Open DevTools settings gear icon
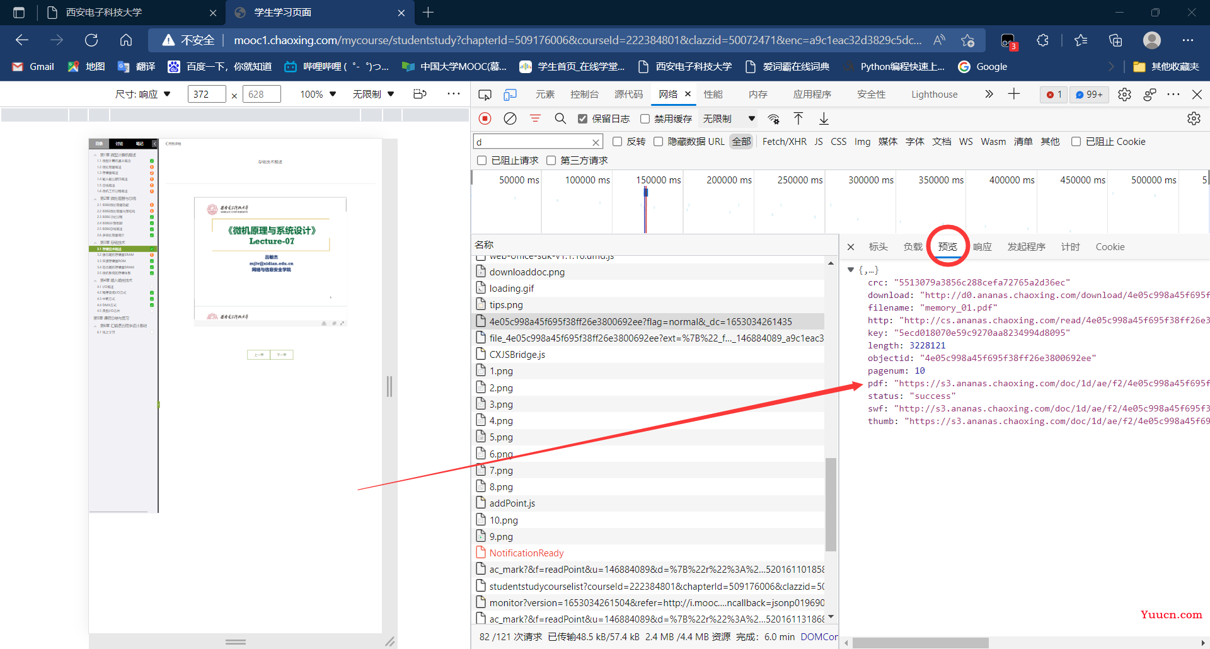The image size is (1210, 649). (x=1124, y=95)
